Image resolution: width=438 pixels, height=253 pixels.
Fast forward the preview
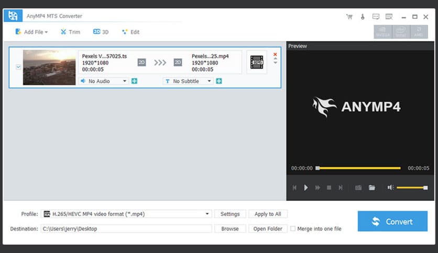click(x=317, y=188)
